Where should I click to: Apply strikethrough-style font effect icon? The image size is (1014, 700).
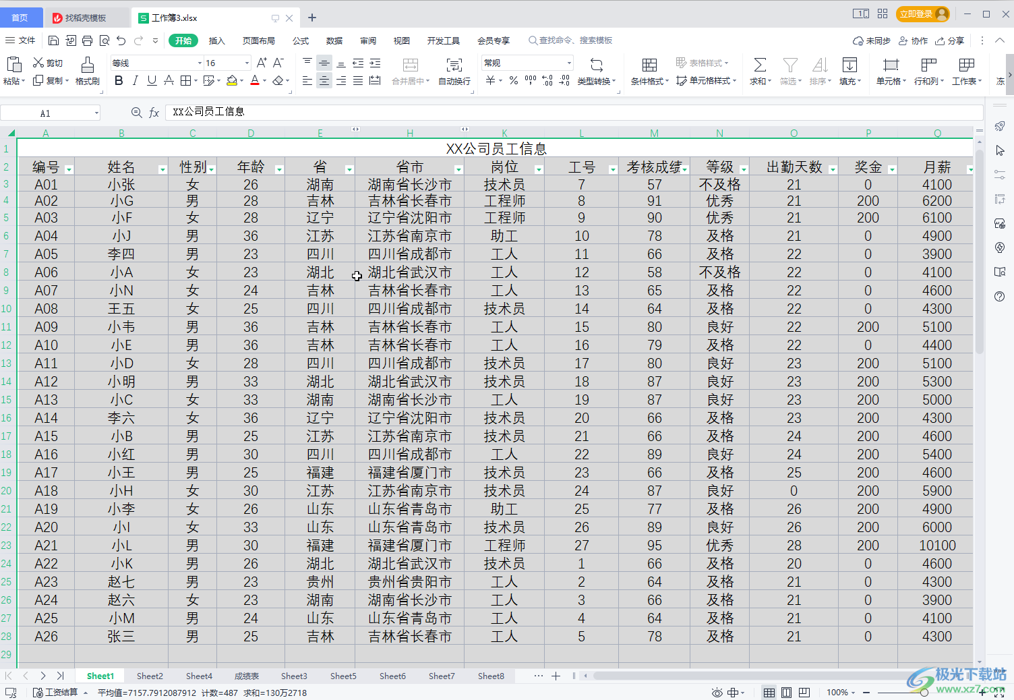coord(169,81)
